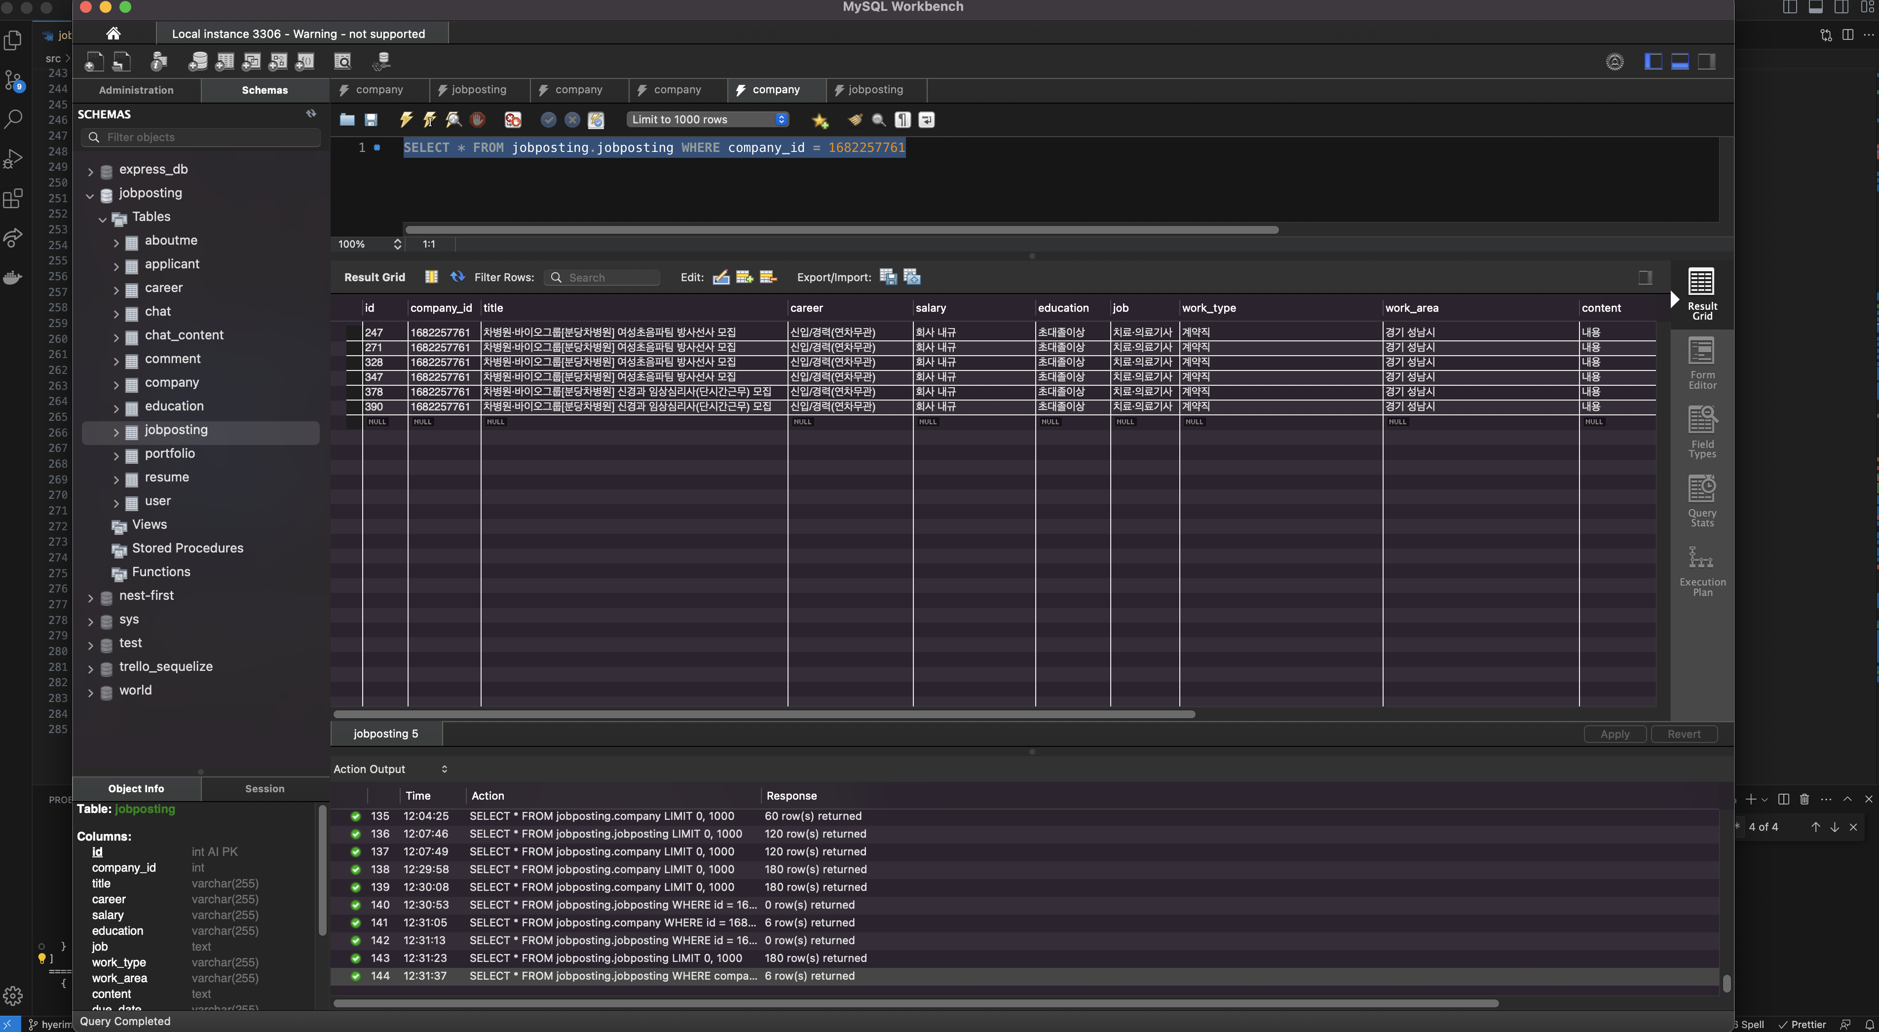Create a new table icon
1879x1032 pixels.
pos(225,62)
